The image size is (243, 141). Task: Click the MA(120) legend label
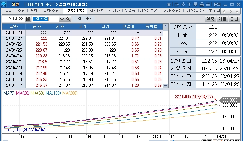point(53,93)
